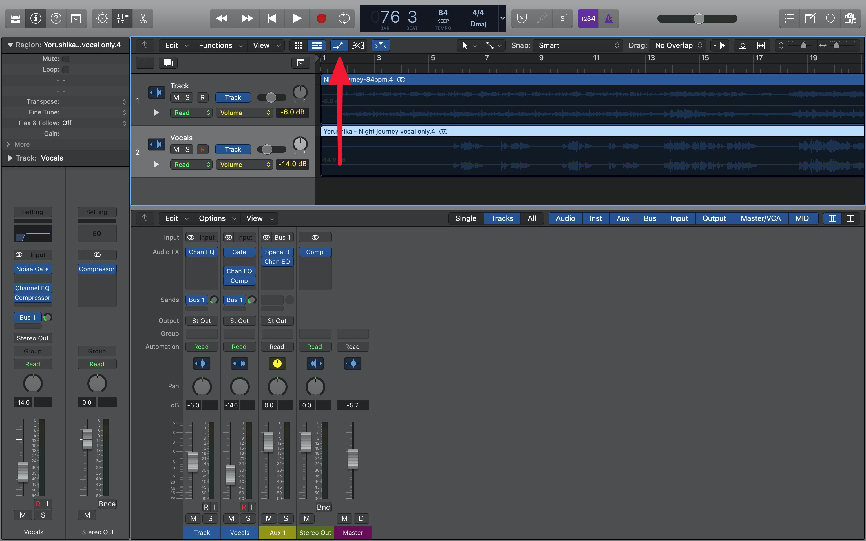Viewport: 866px width, 541px height.
Task: Expand the More region parameters
Action: (8, 145)
